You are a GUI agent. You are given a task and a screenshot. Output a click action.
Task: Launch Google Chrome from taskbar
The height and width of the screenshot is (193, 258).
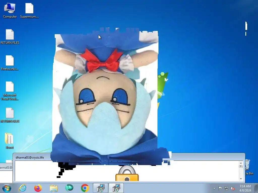point(85,188)
